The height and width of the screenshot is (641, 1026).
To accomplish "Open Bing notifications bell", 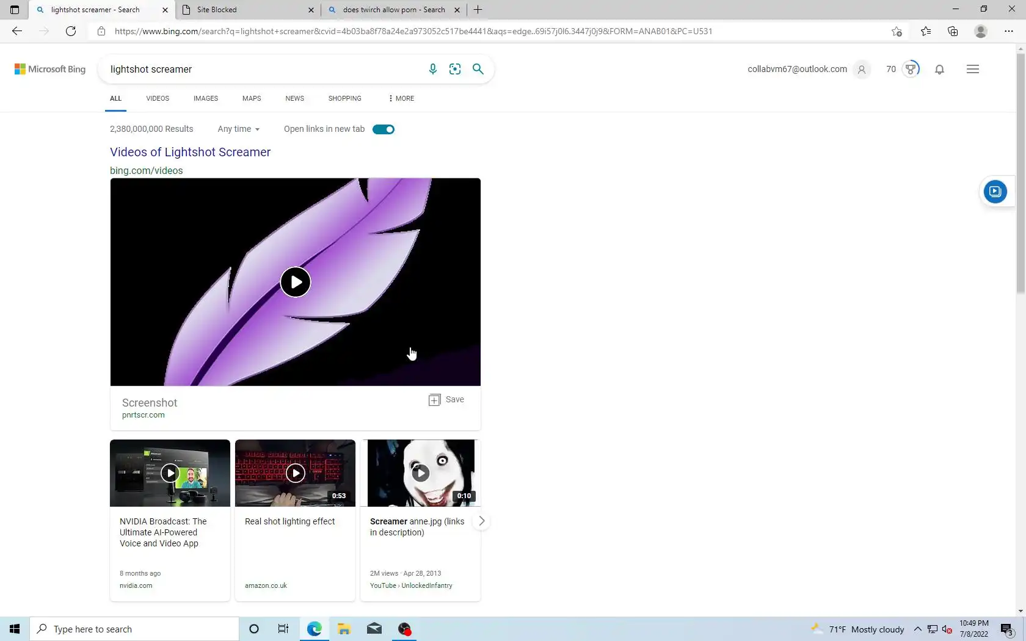I will (x=940, y=69).
